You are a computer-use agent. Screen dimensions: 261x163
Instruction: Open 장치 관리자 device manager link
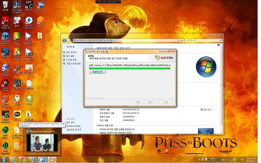tap(71, 52)
